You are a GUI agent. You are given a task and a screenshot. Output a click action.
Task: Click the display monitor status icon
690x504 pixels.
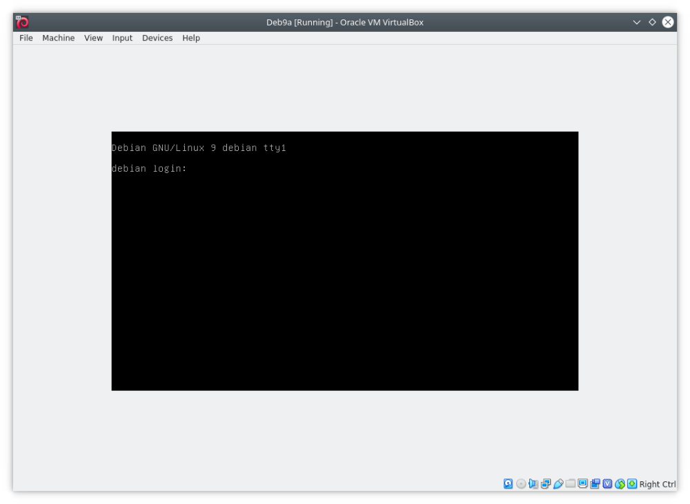(x=582, y=484)
